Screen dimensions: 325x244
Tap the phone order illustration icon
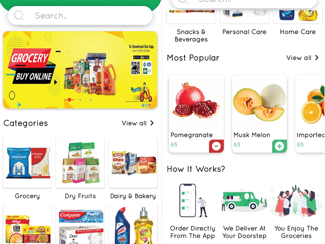pyautogui.click(x=192, y=200)
